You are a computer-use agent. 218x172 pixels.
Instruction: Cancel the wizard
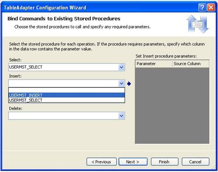click(195, 162)
